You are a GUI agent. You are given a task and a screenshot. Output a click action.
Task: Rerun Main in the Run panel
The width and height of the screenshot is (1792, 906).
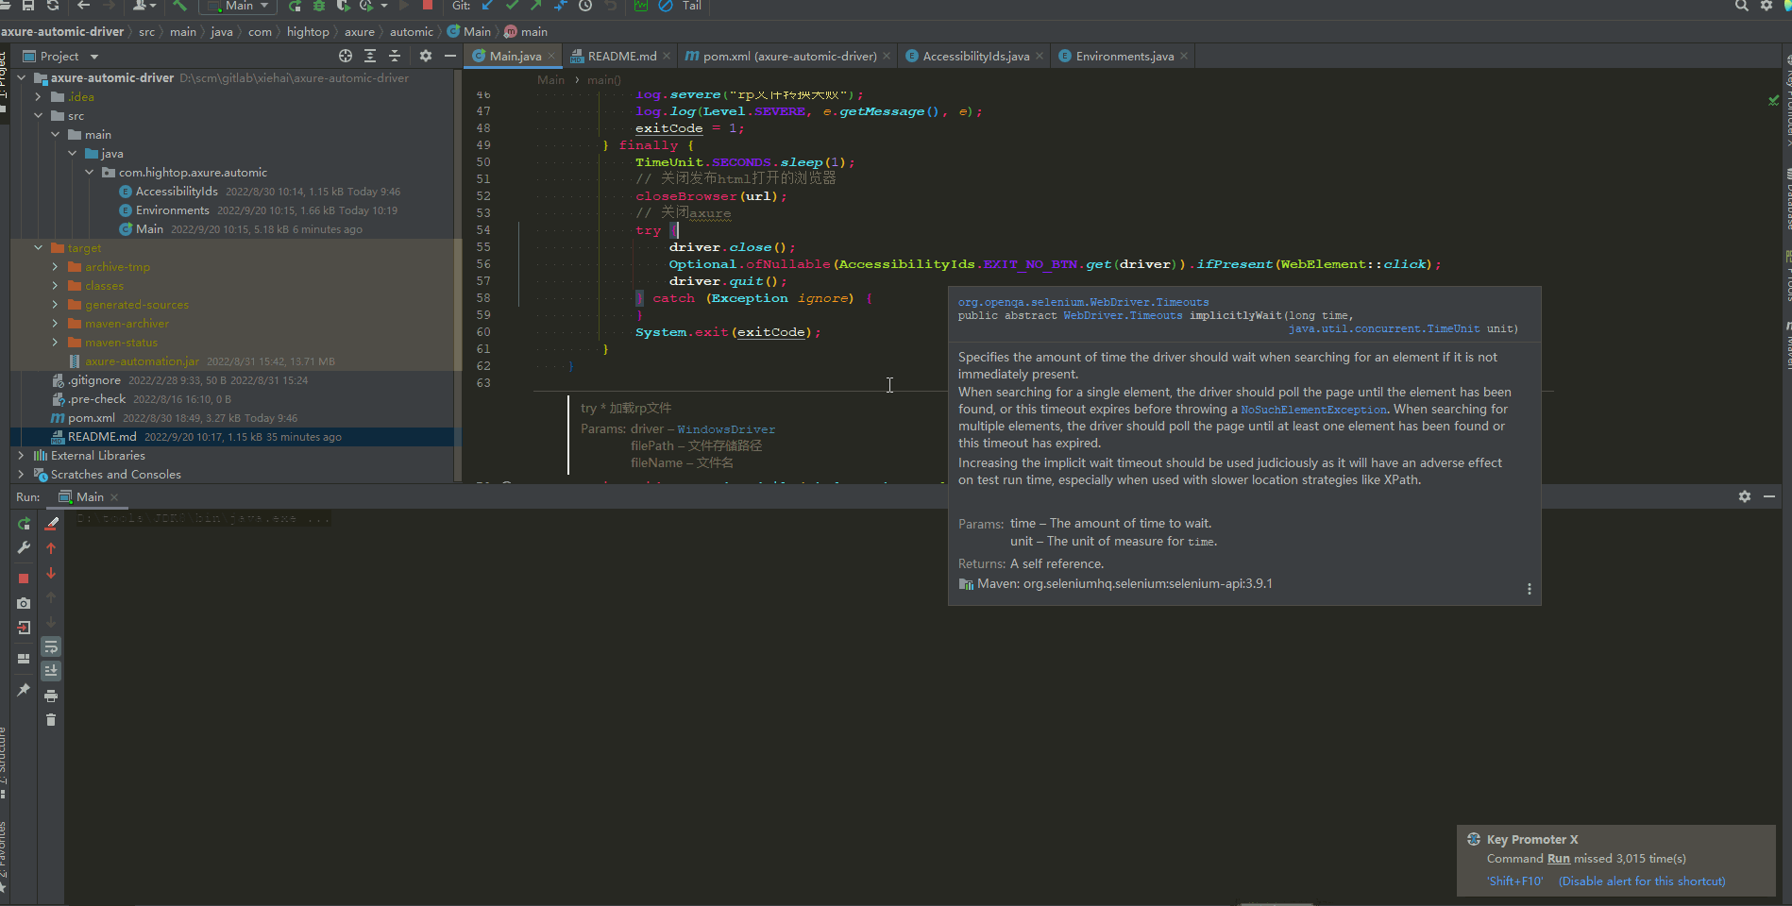pyautogui.click(x=24, y=524)
